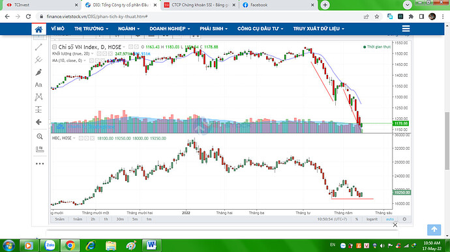Open the Chrome extensions puzzle icon
This screenshot has width=450, height=252.
coord(411,17)
